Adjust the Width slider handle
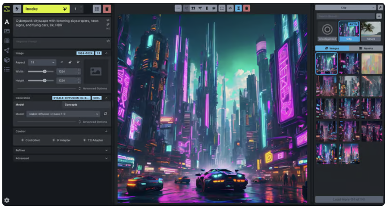 tap(45, 71)
